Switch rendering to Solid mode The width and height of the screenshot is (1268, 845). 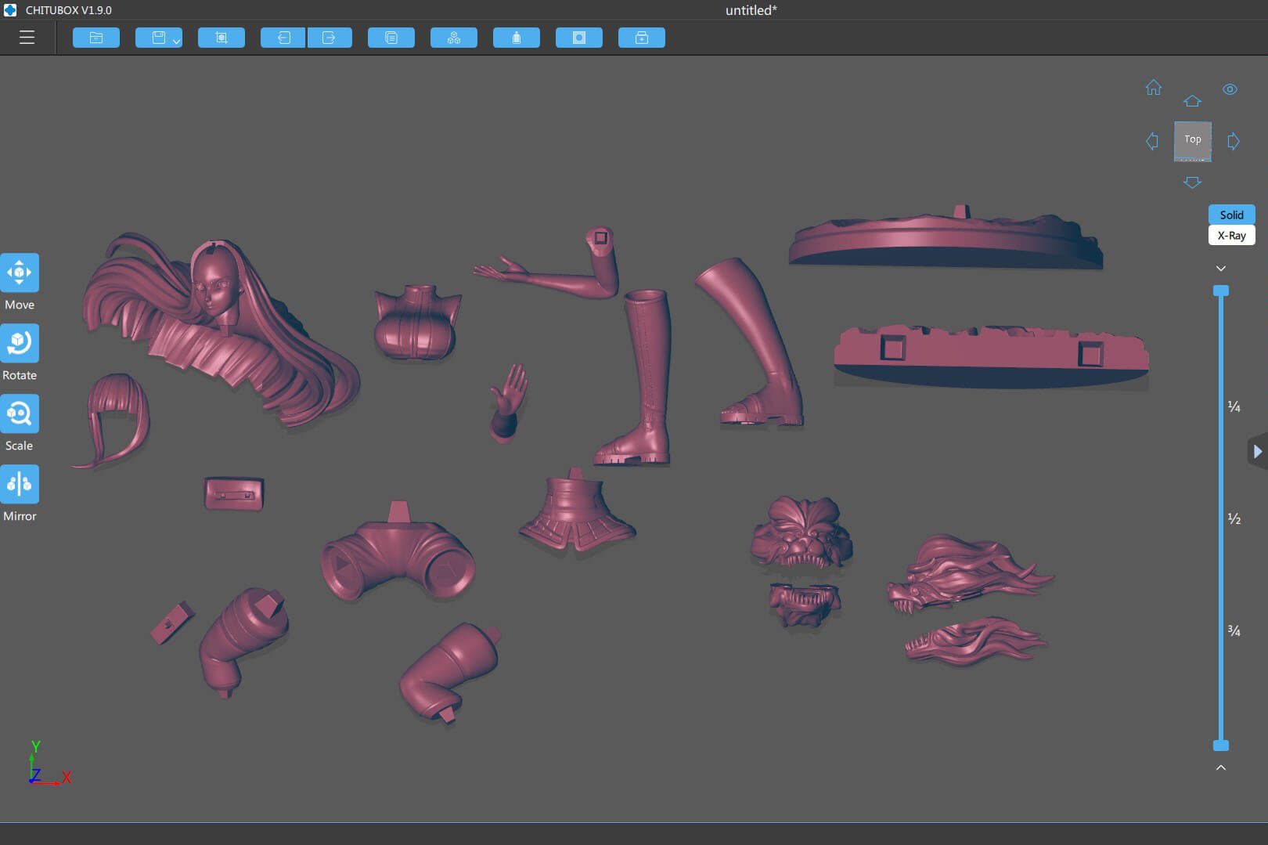tap(1231, 215)
